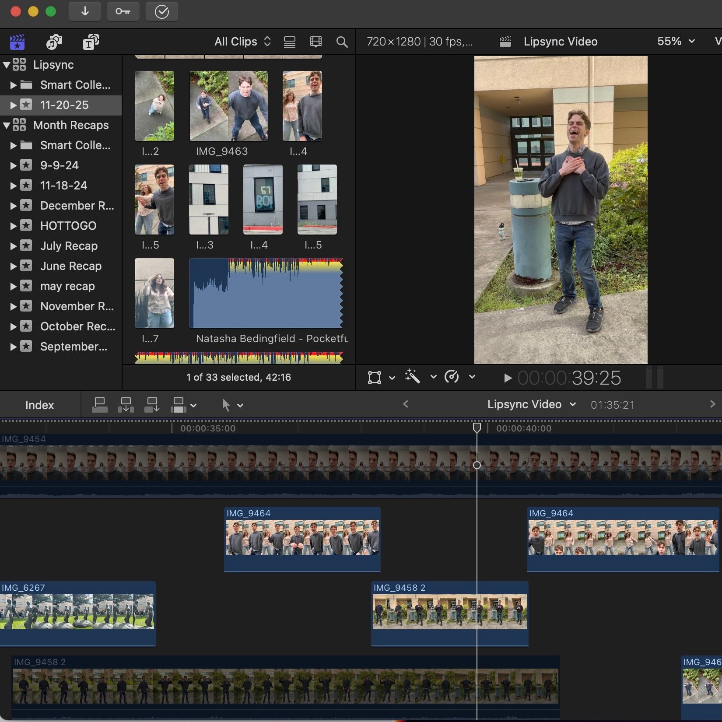Open the Keyword Editor key icon

point(123,12)
